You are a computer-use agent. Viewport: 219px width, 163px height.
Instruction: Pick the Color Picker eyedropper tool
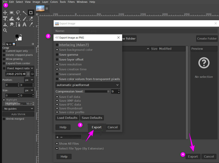click(31, 25)
